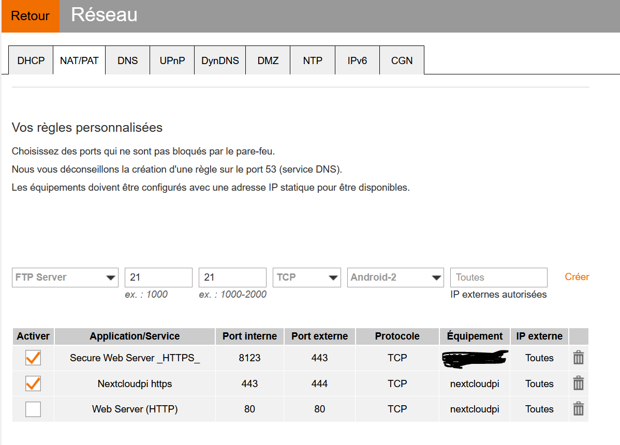
Task: Uncheck the Nextcloudpi https rule checkbox
Action: pyautogui.click(x=33, y=383)
